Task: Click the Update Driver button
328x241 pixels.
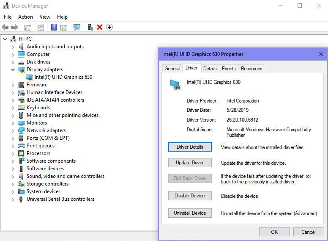Action: pyautogui.click(x=190, y=163)
